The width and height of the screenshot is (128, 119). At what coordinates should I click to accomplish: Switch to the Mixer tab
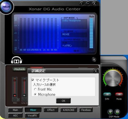pyautogui.click(x=33, y=110)
